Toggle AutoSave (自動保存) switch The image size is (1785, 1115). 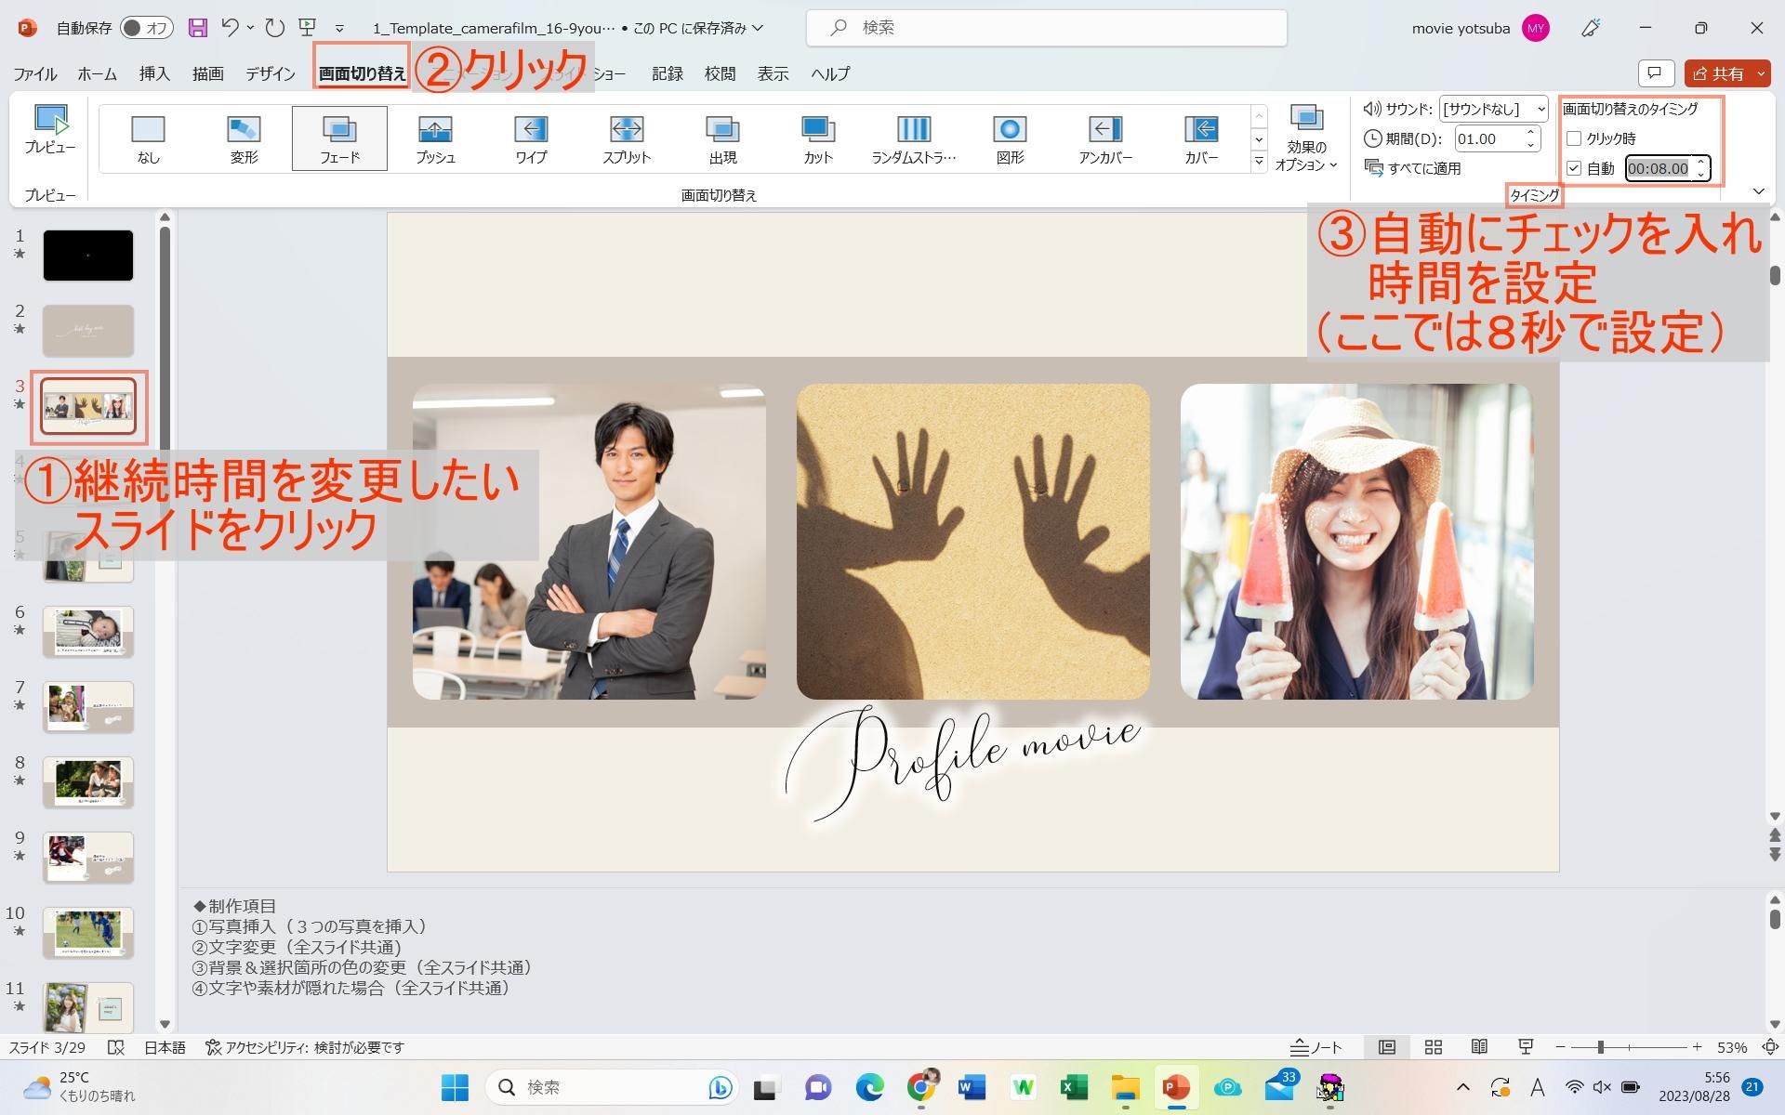pos(147,28)
